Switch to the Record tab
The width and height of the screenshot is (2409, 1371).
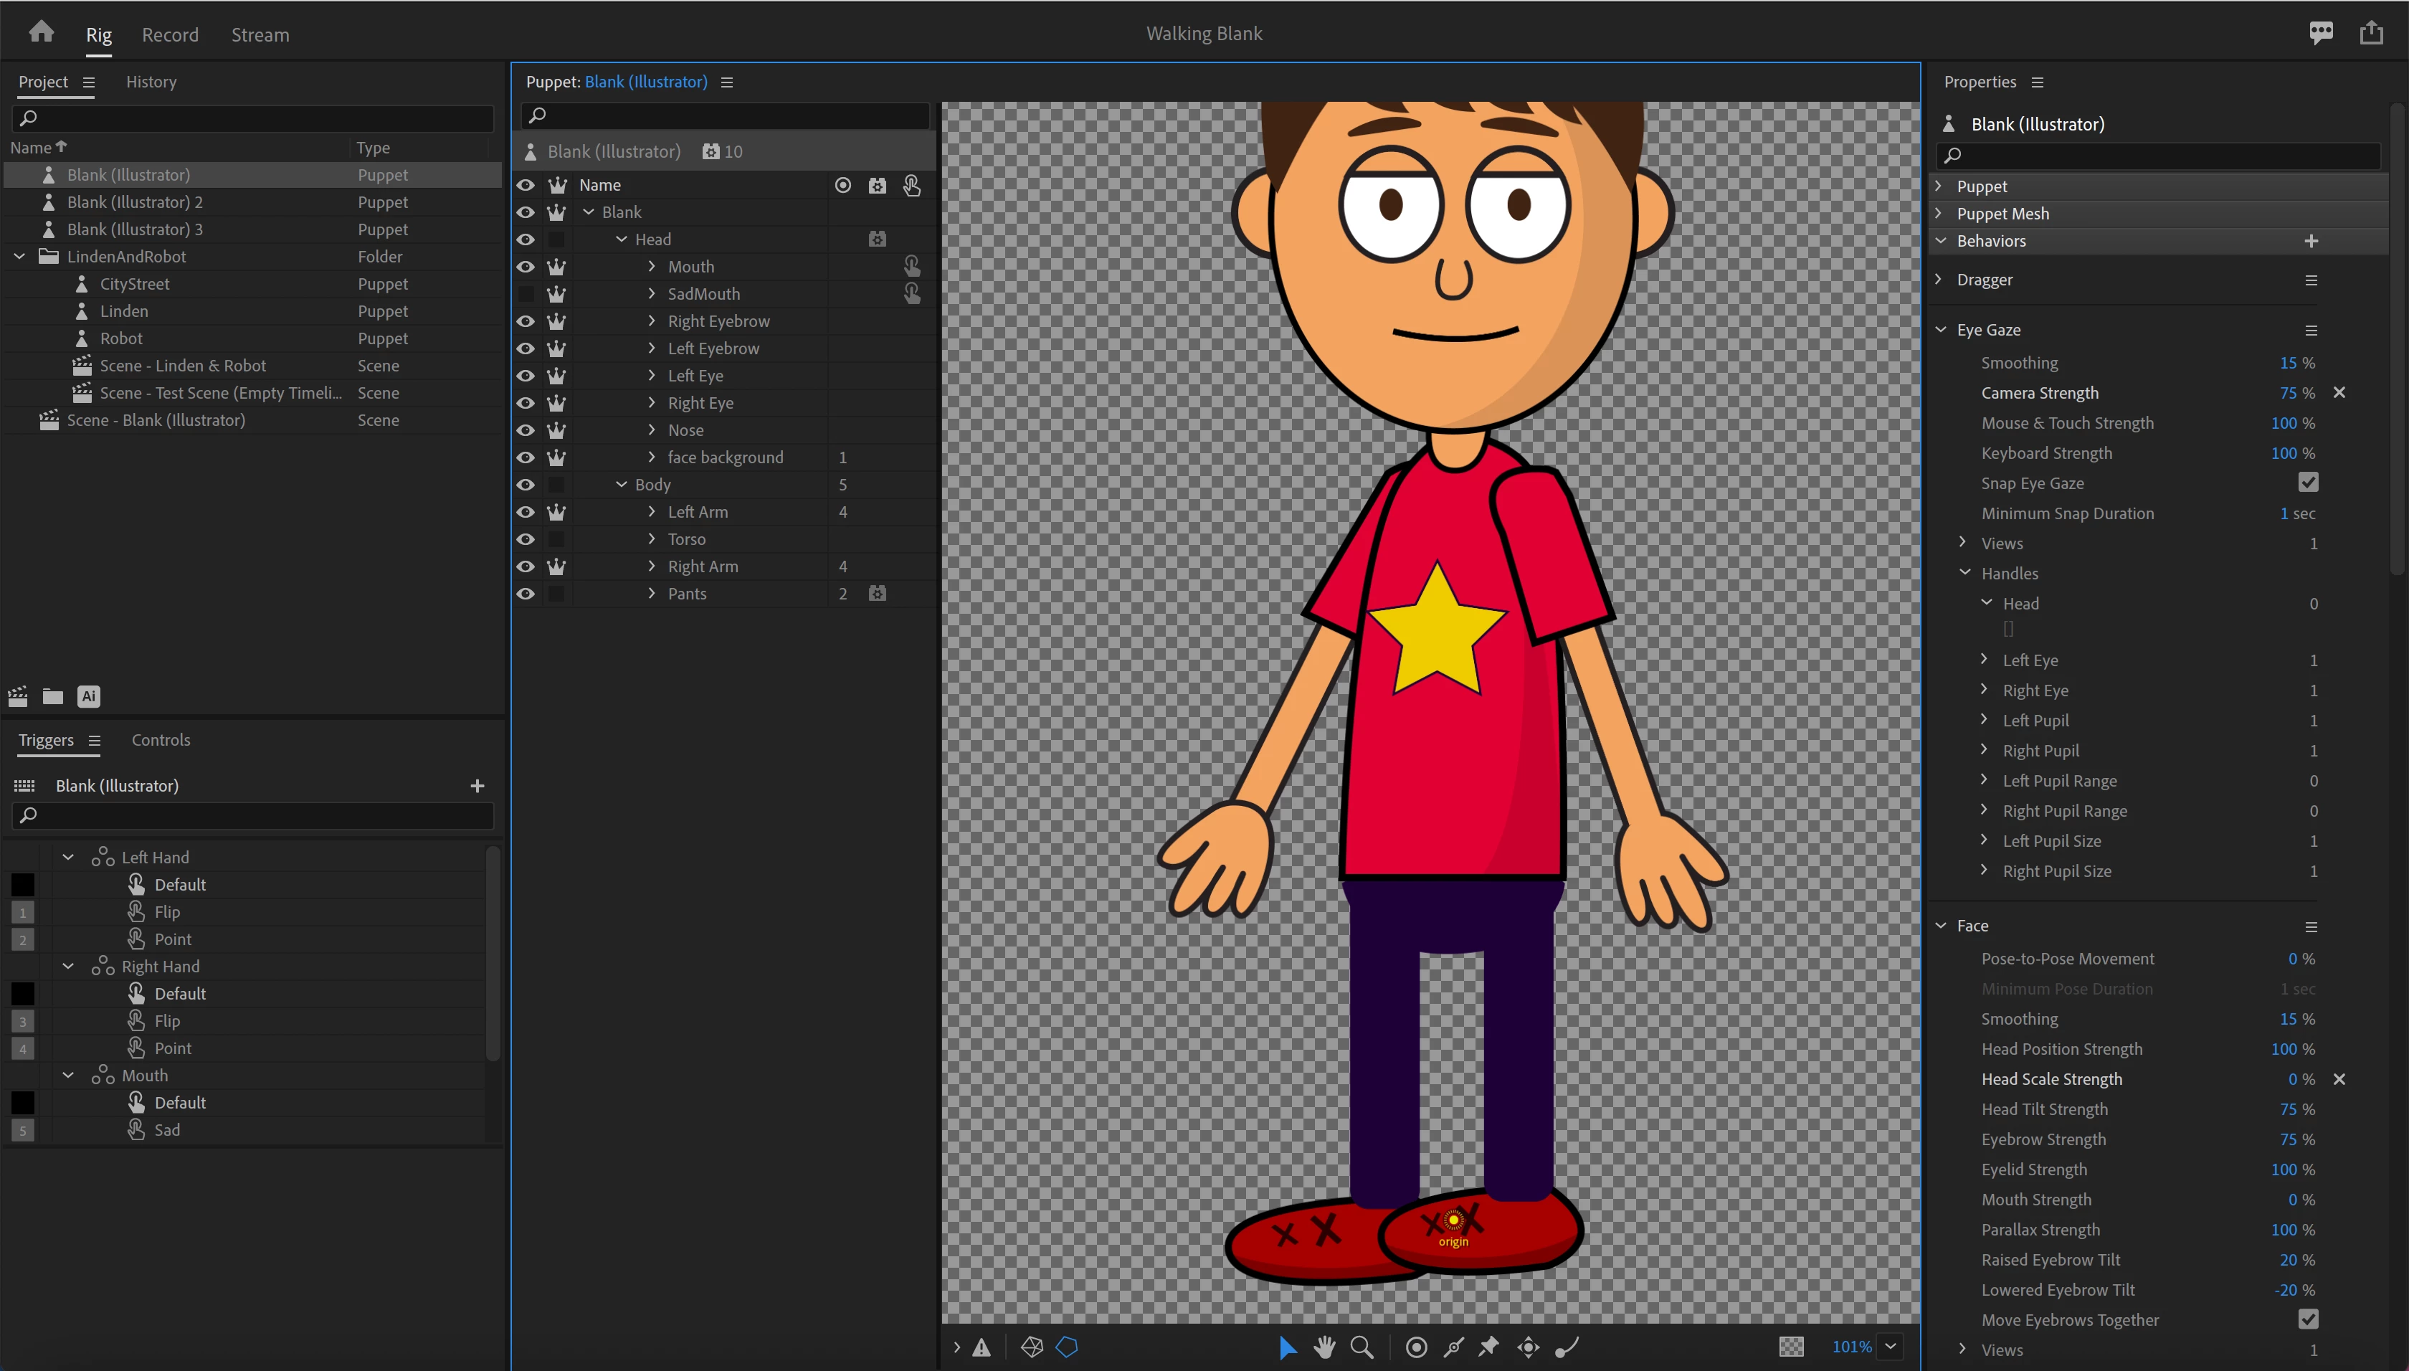pos(169,35)
